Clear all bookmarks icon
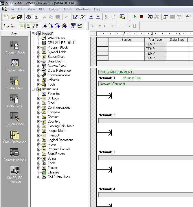 (64, 26)
